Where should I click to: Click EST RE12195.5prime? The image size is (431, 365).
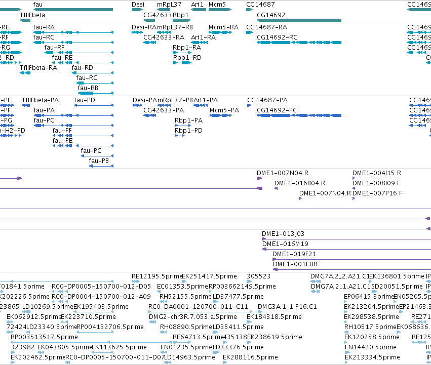[136, 281]
